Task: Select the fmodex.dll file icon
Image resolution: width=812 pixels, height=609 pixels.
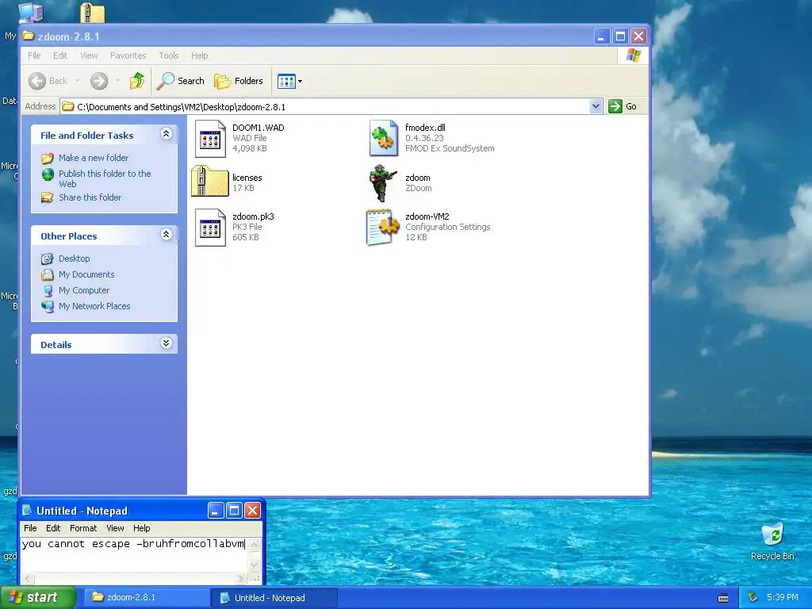Action: click(383, 138)
